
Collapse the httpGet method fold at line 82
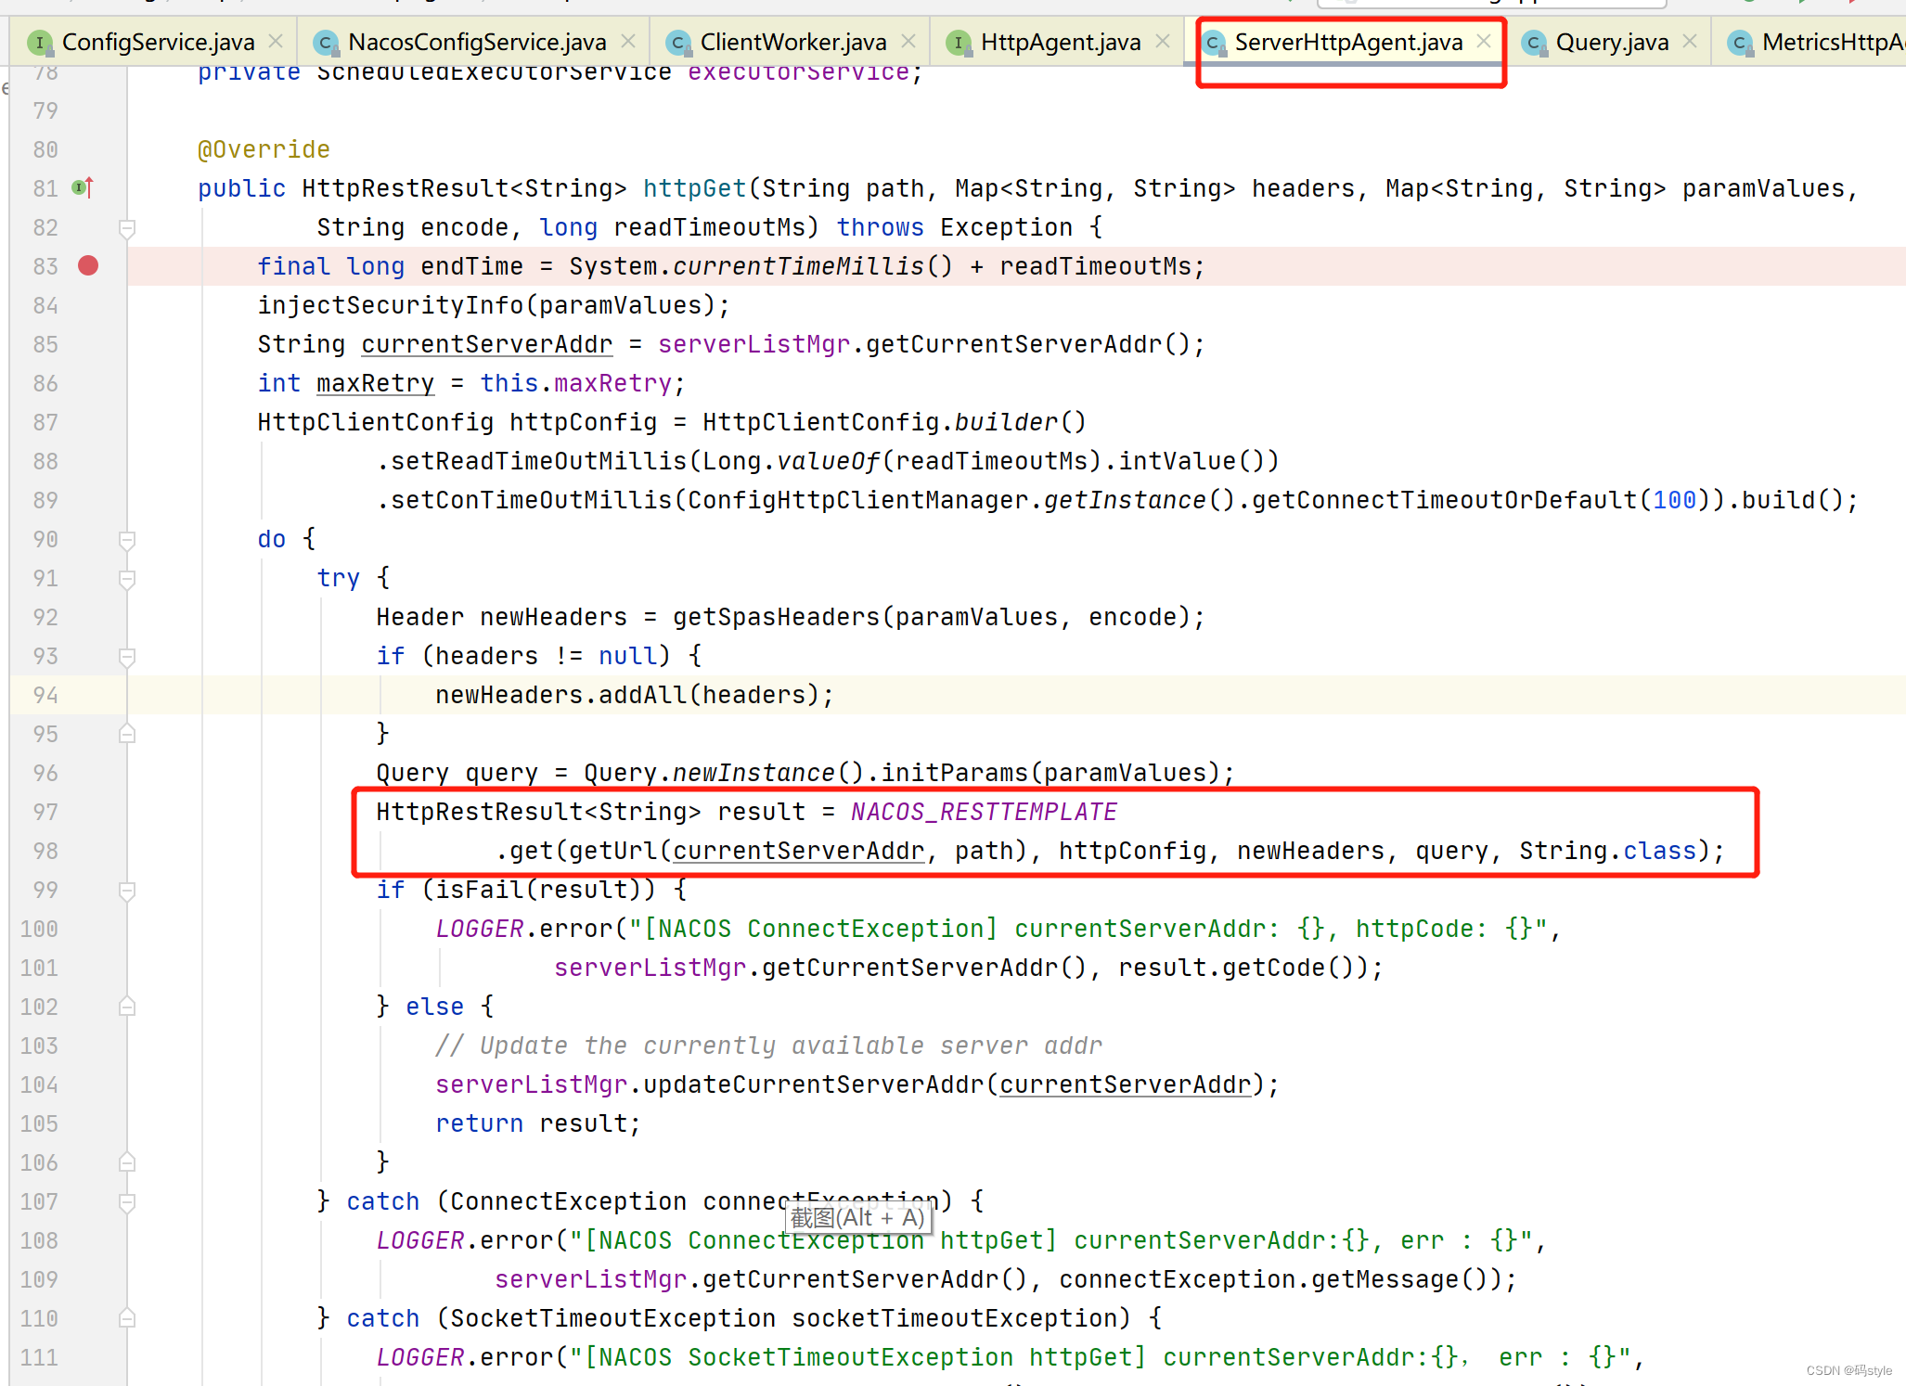click(128, 228)
